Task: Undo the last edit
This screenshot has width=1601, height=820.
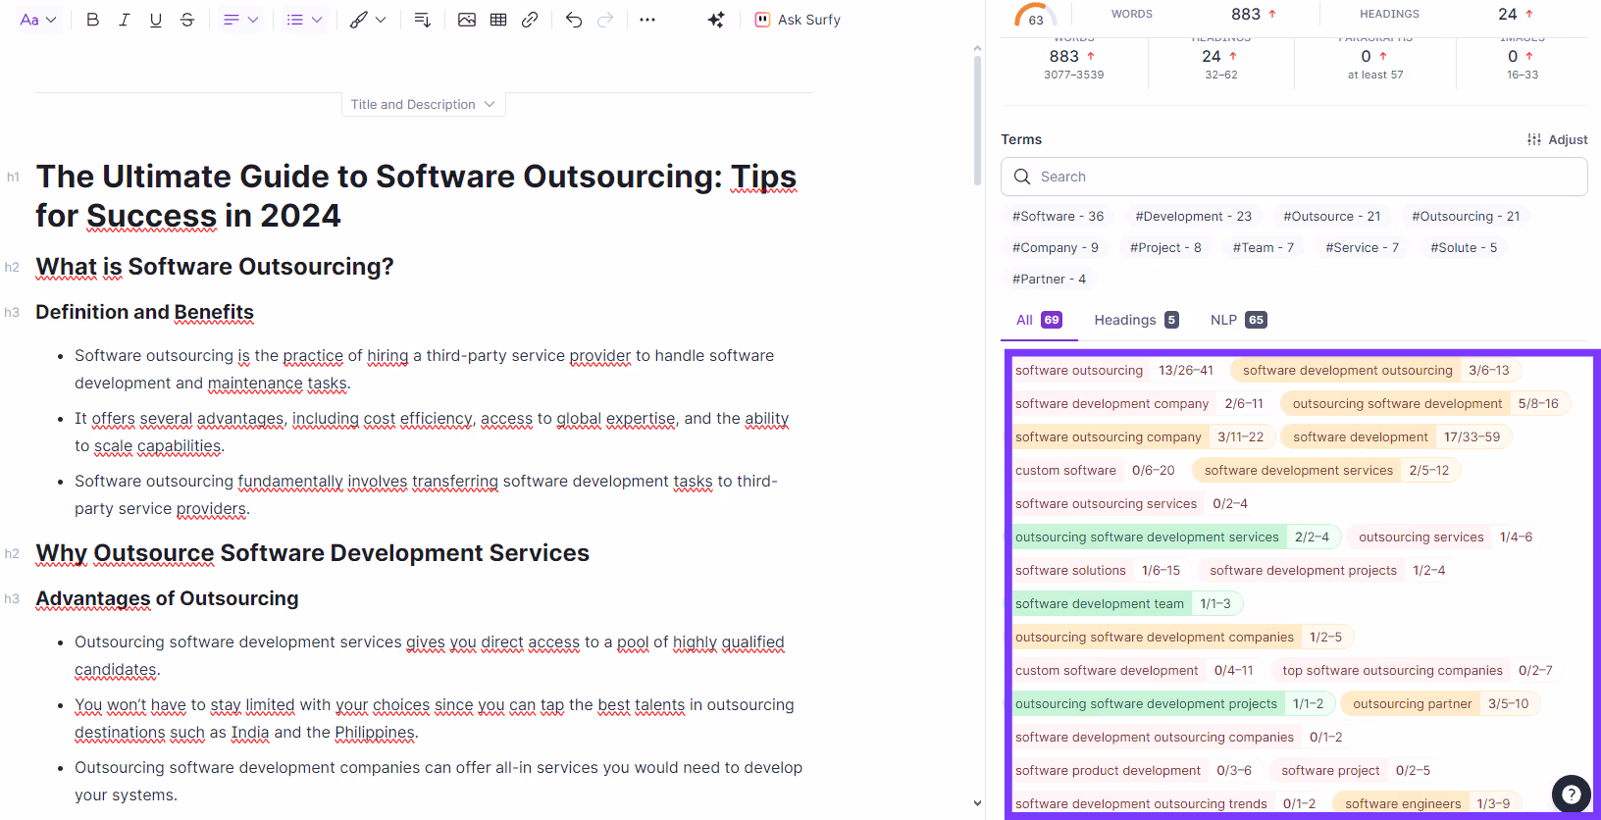Action: coord(574,20)
